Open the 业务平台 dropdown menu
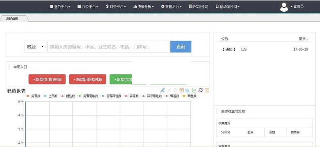Image resolution: width=320 pixels, height=147 pixels. [x=60, y=6]
